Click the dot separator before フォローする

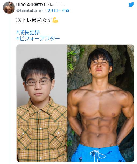coord(45,11)
